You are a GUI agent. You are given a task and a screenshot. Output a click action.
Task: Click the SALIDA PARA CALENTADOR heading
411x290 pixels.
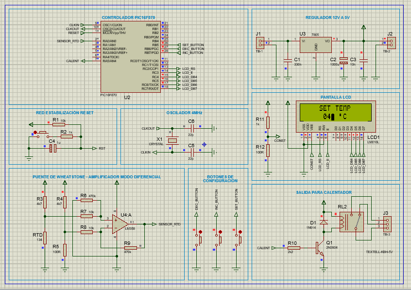point(325,191)
